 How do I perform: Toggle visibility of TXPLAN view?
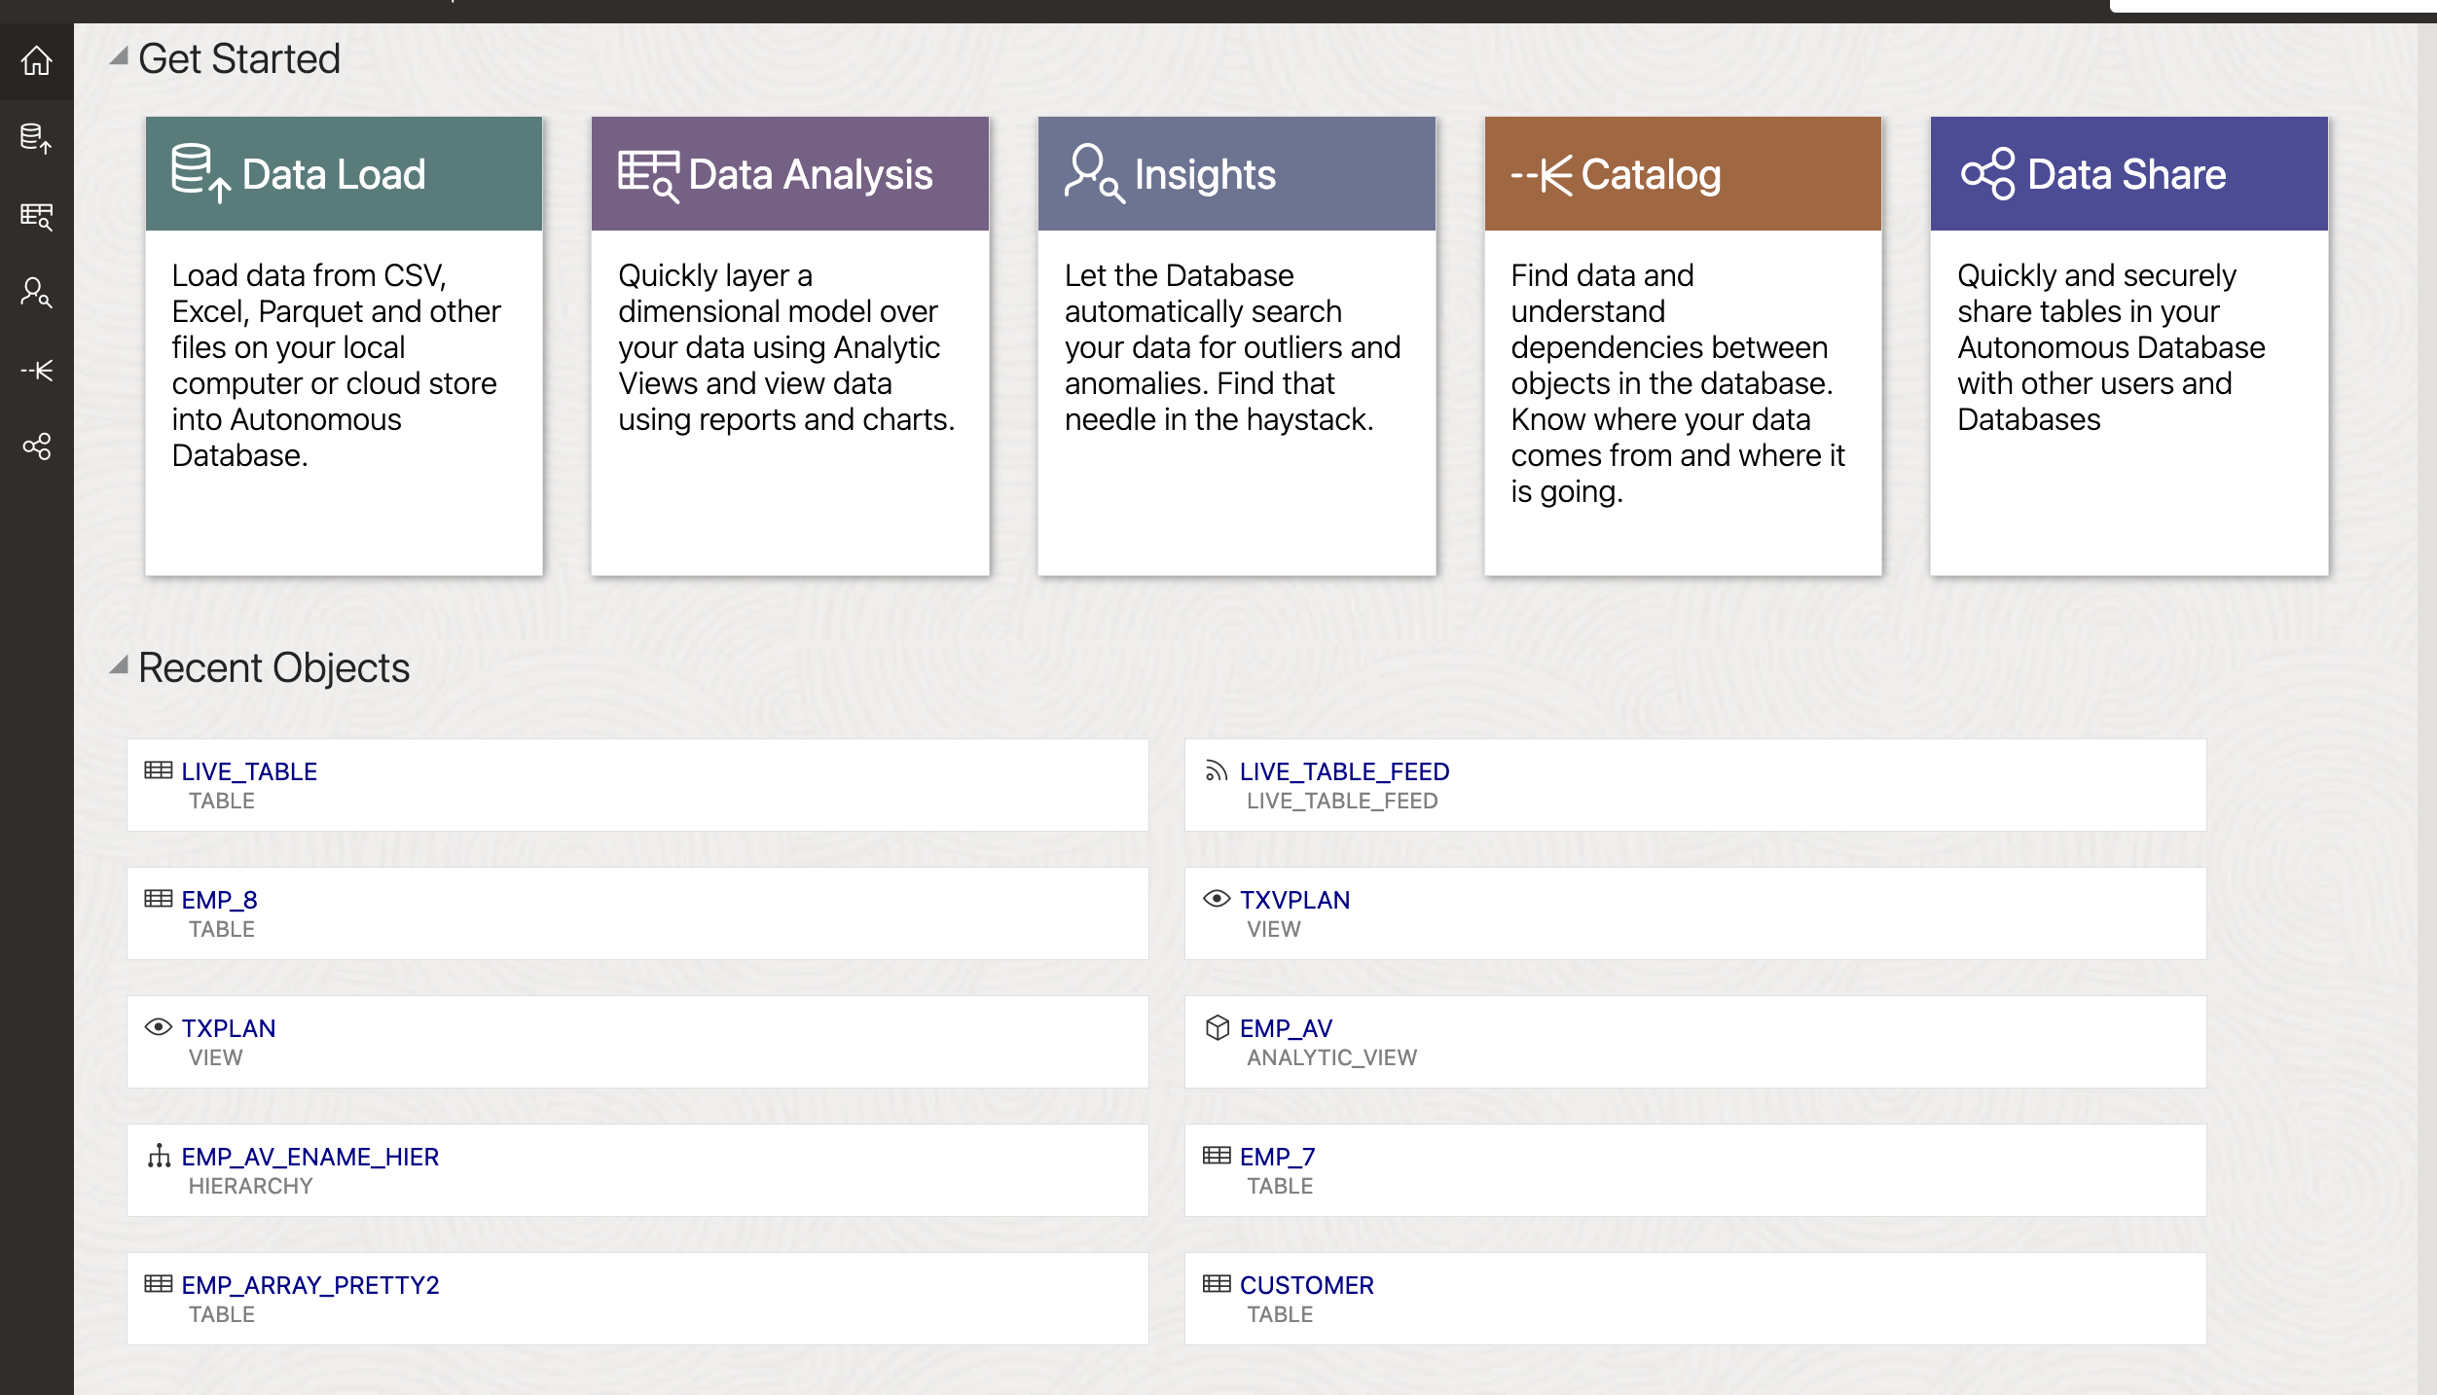[x=159, y=1027]
